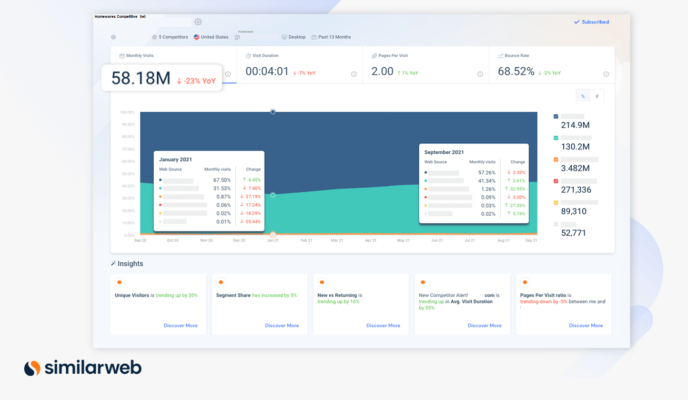Open the 5 Competitors filter

[x=170, y=37]
